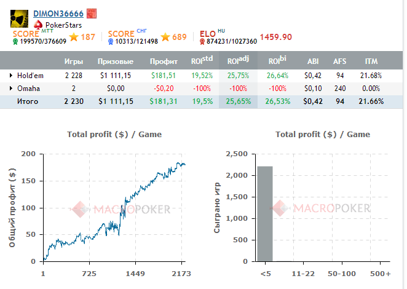Click the ABI column header
Image resolution: width=407 pixels, height=289 pixels.
pos(314,61)
